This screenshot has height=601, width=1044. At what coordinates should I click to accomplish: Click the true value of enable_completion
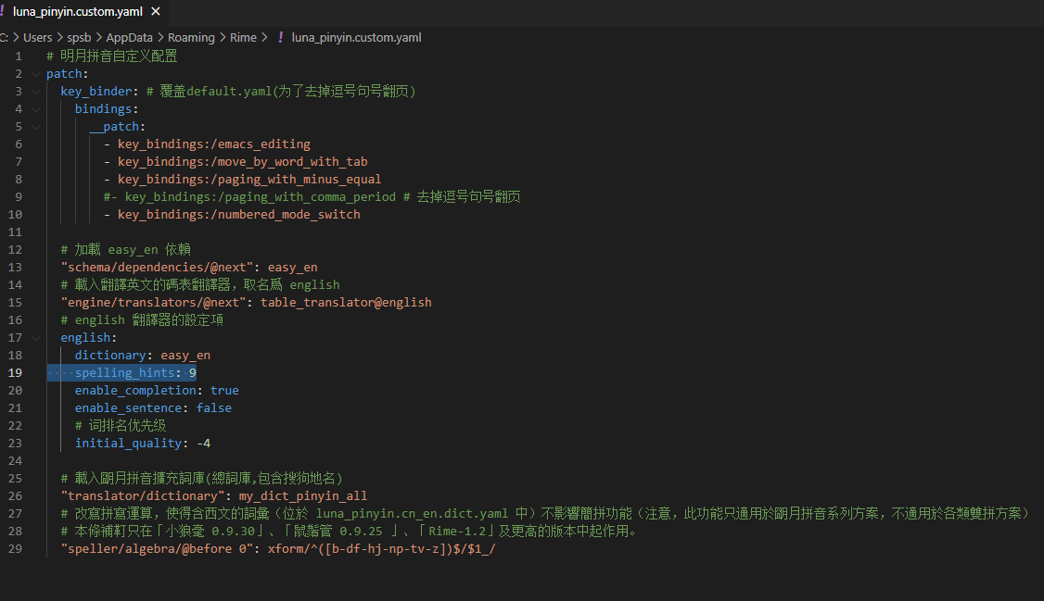(x=224, y=390)
